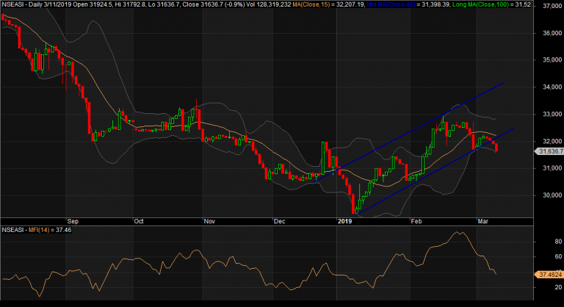
Task: Click the NSEASI - MFI(14) = 37.46 pane title
Action: (37, 230)
